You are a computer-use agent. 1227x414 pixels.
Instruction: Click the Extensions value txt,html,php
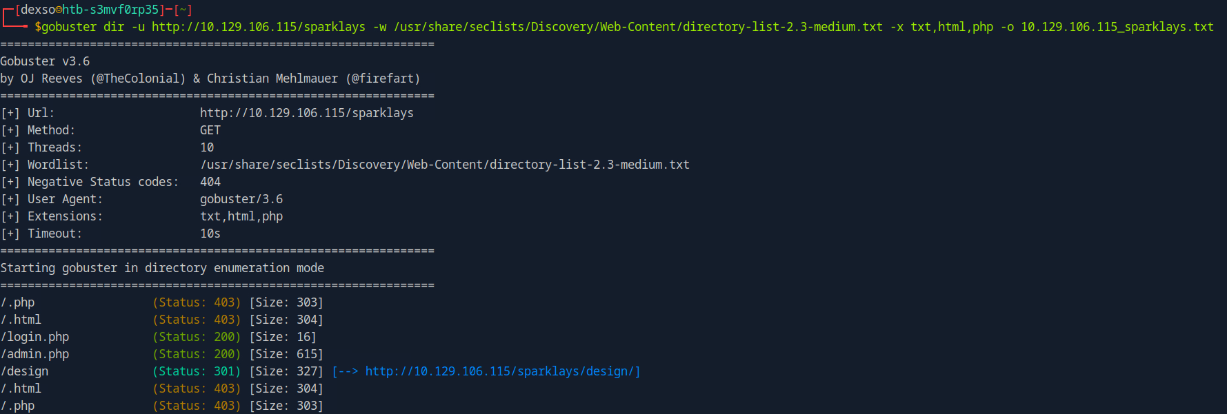click(241, 216)
